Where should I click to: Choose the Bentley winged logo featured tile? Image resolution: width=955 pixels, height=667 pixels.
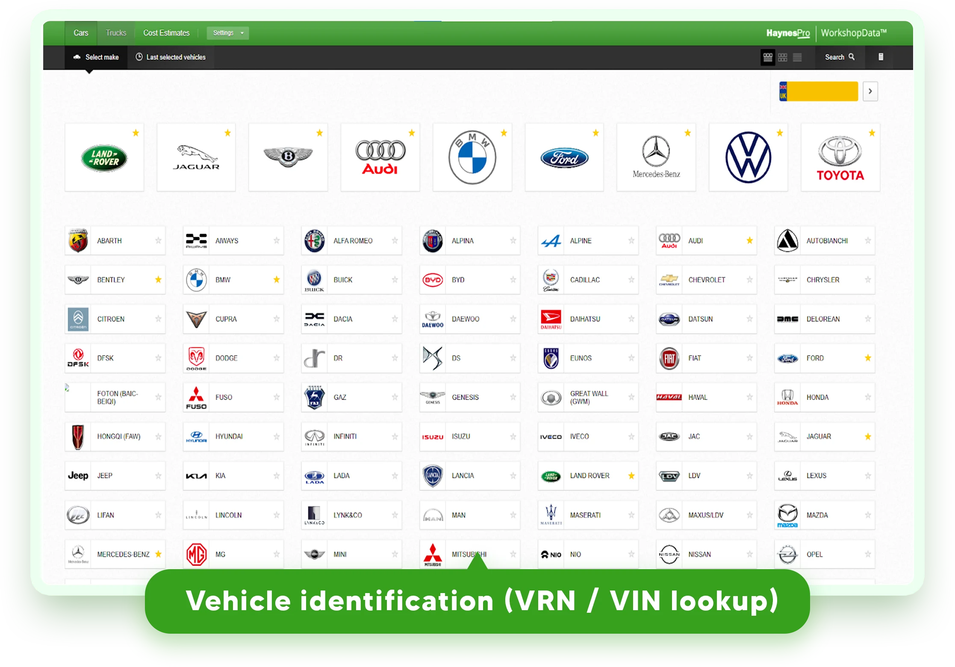point(288,158)
